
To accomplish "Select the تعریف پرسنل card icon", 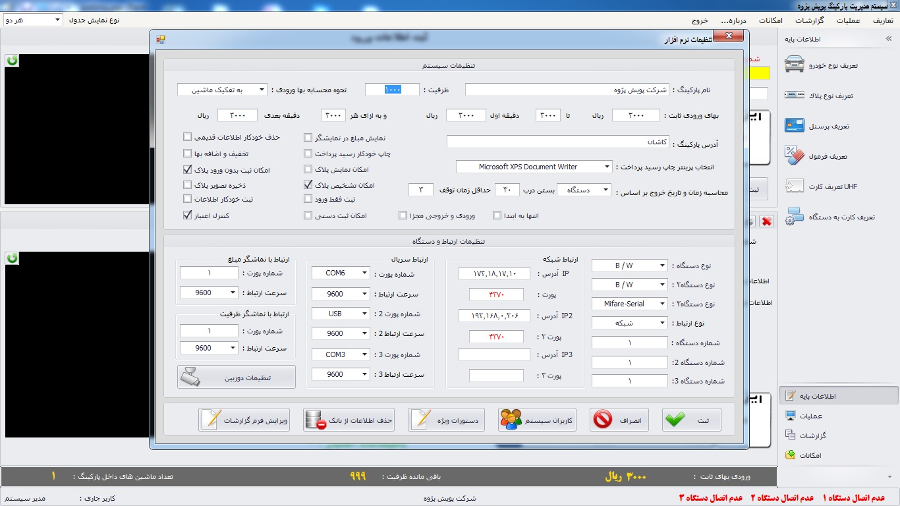I will point(795,126).
